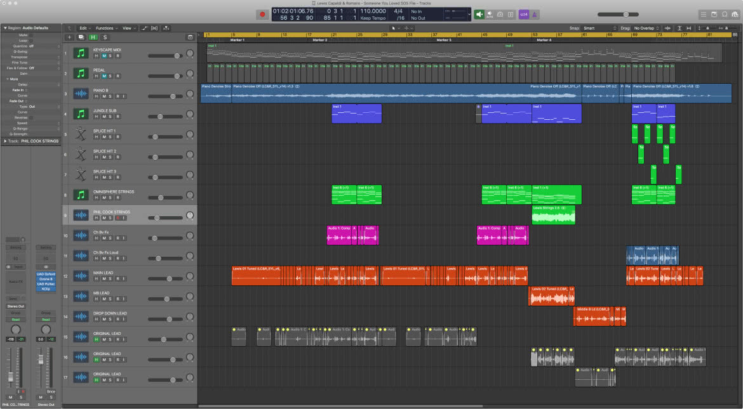Image resolution: width=743 pixels, height=409 pixels.
Task: Toggle the green global hide H button
Action: (93, 37)
